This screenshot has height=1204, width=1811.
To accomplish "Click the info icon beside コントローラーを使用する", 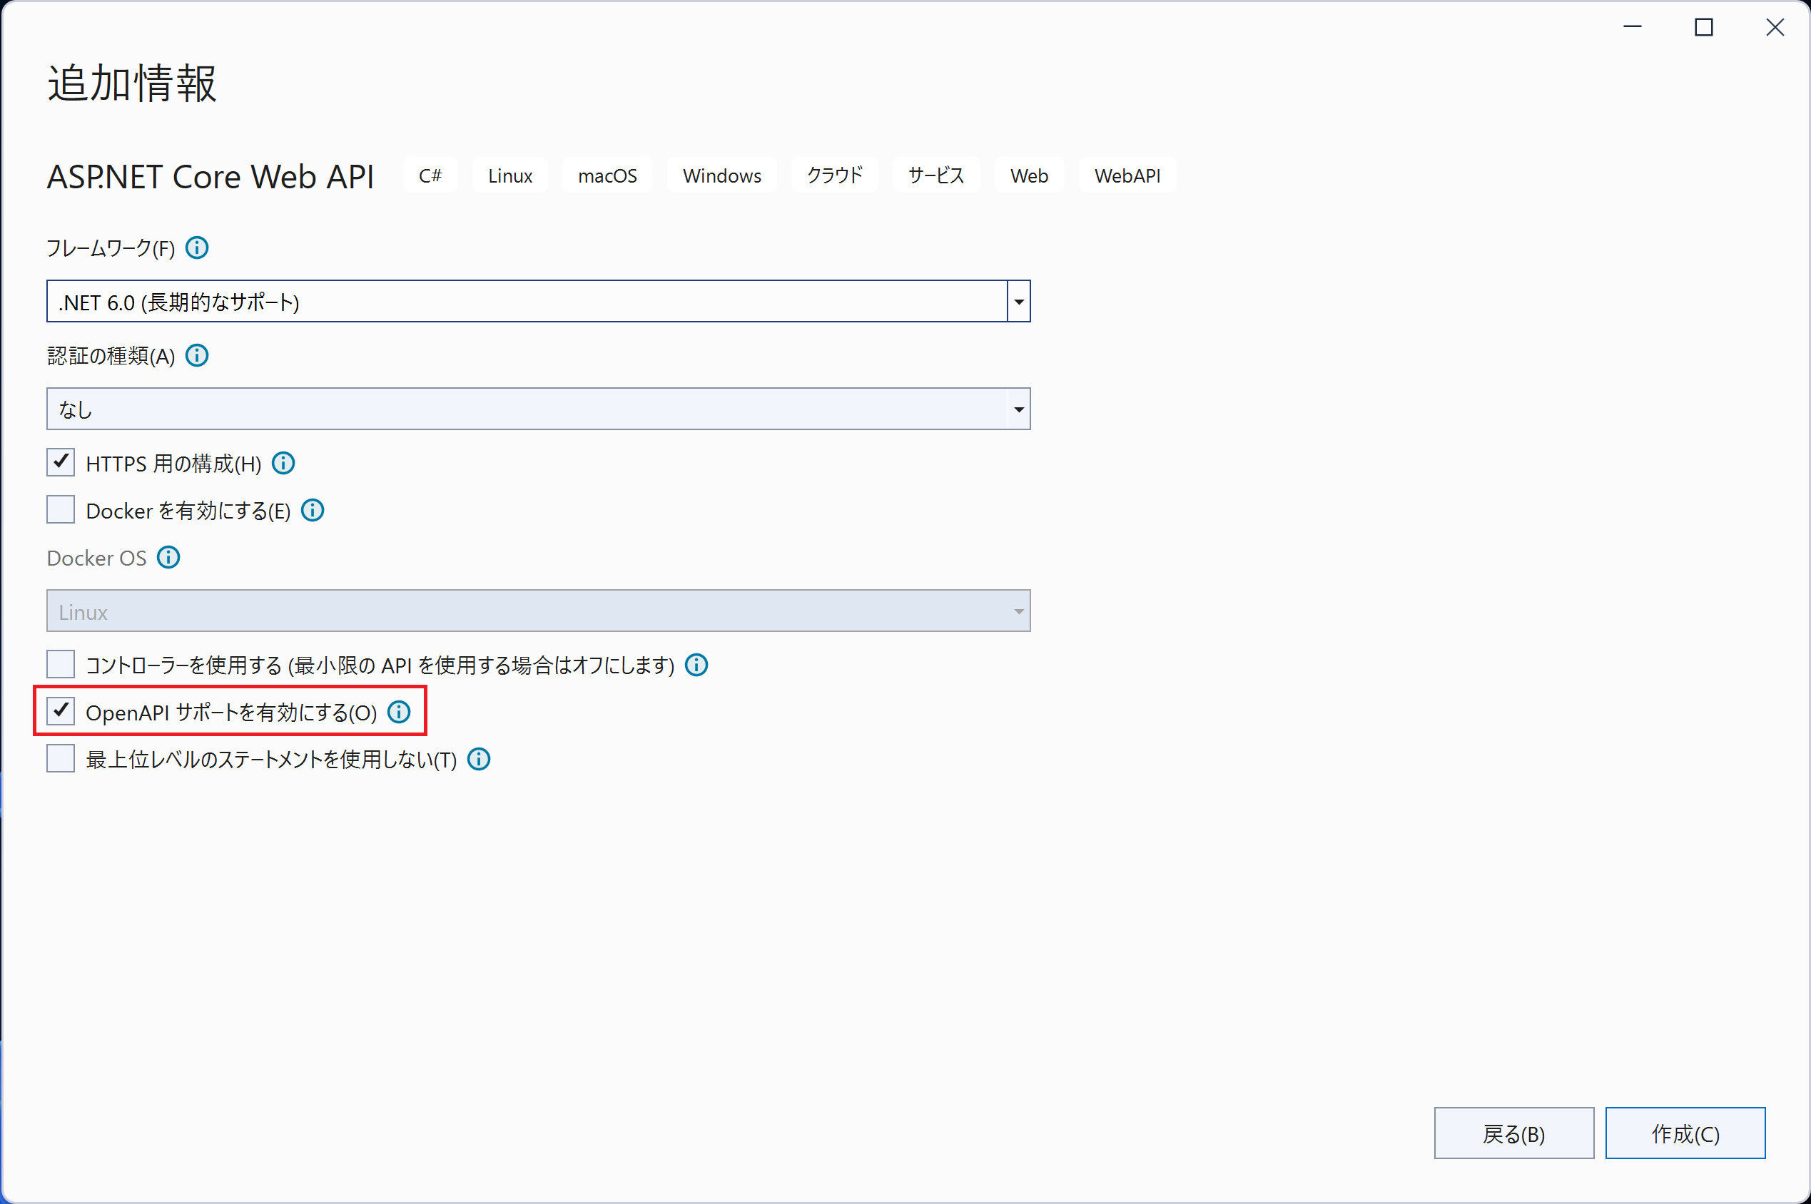I will point(696,665).
